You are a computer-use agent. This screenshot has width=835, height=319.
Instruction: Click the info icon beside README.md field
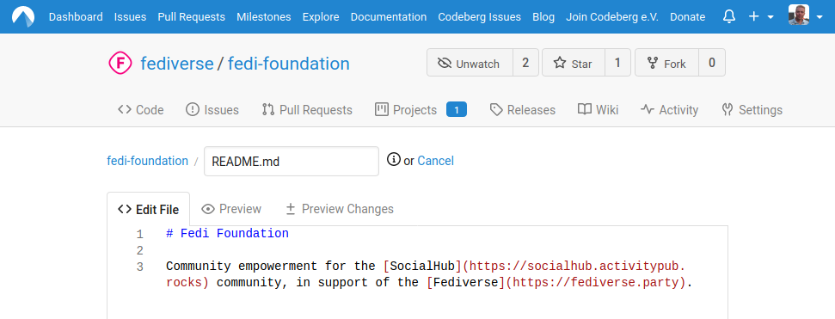tap(393, 159)
